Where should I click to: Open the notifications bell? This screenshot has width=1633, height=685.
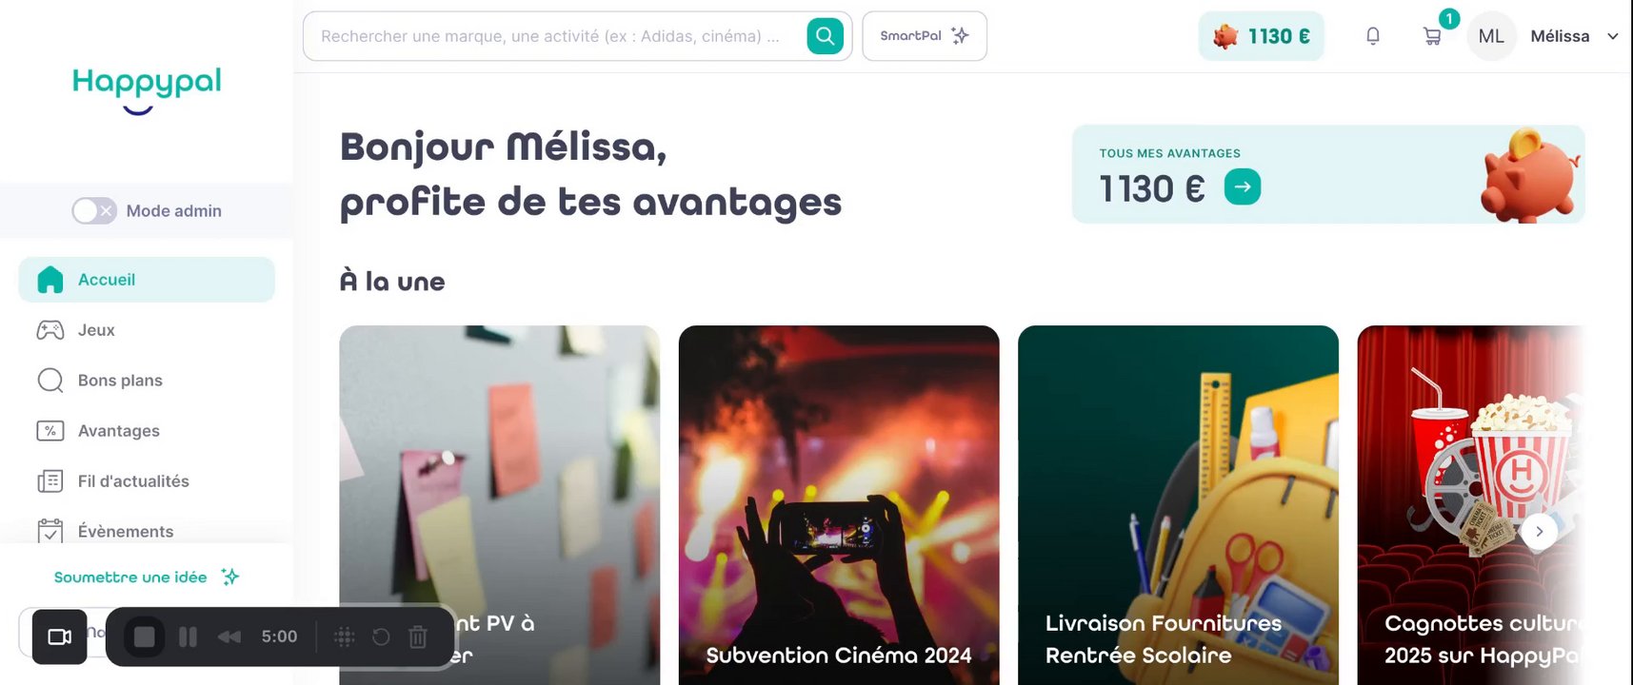coord(1372,36)
